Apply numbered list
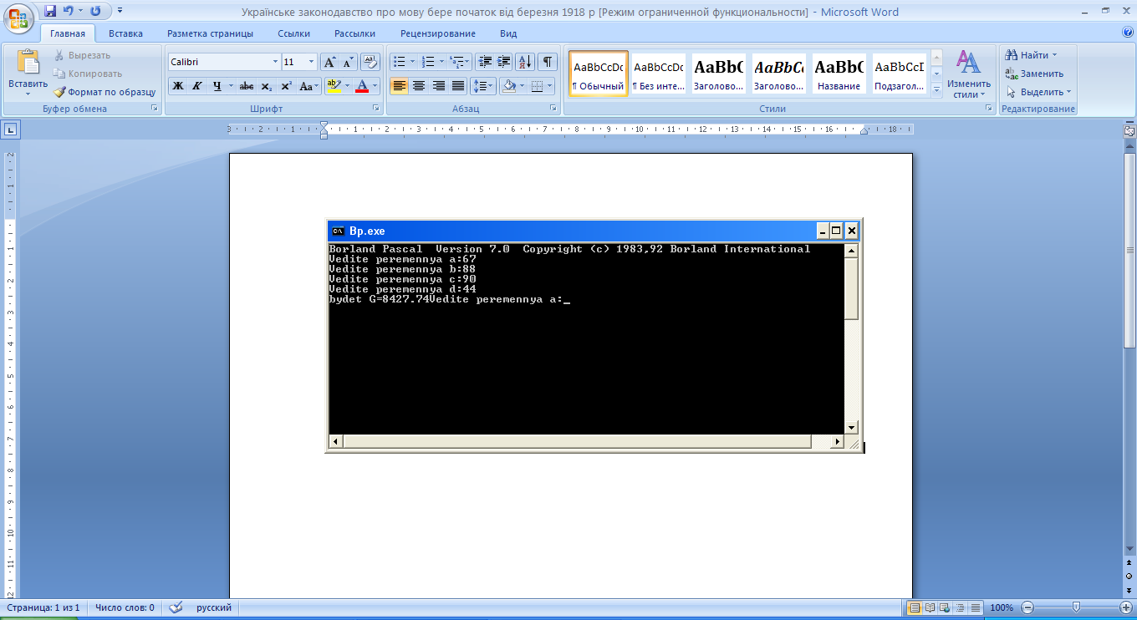The height and width of the screenshot is (620, 1137). coord(429,62)
